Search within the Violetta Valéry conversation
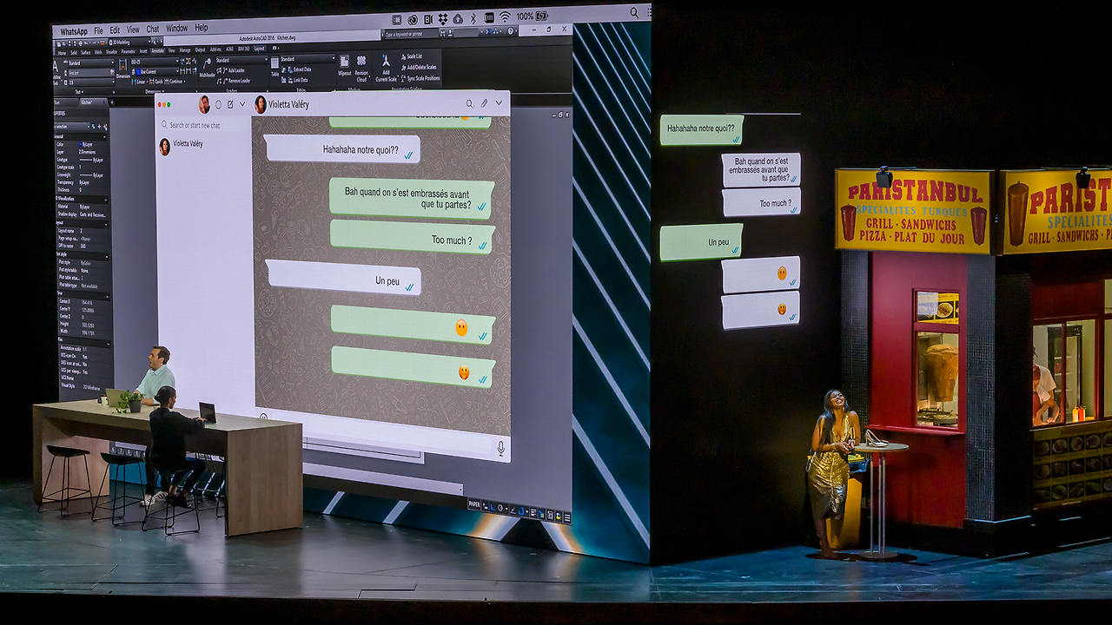The height and width of the screenshot is (625, 1112). click(470, 103)
